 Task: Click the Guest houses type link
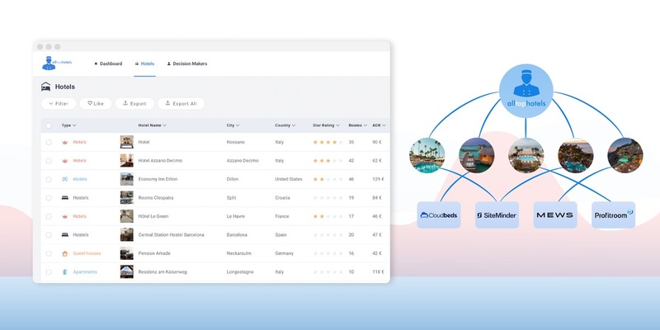[87, 253]
